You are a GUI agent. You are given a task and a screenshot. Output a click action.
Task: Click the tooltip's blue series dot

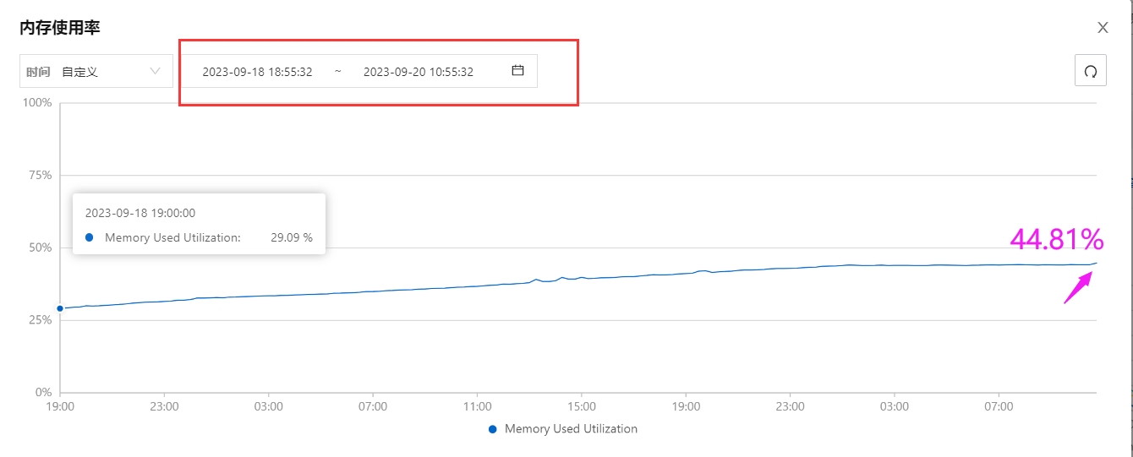[89, 237]
